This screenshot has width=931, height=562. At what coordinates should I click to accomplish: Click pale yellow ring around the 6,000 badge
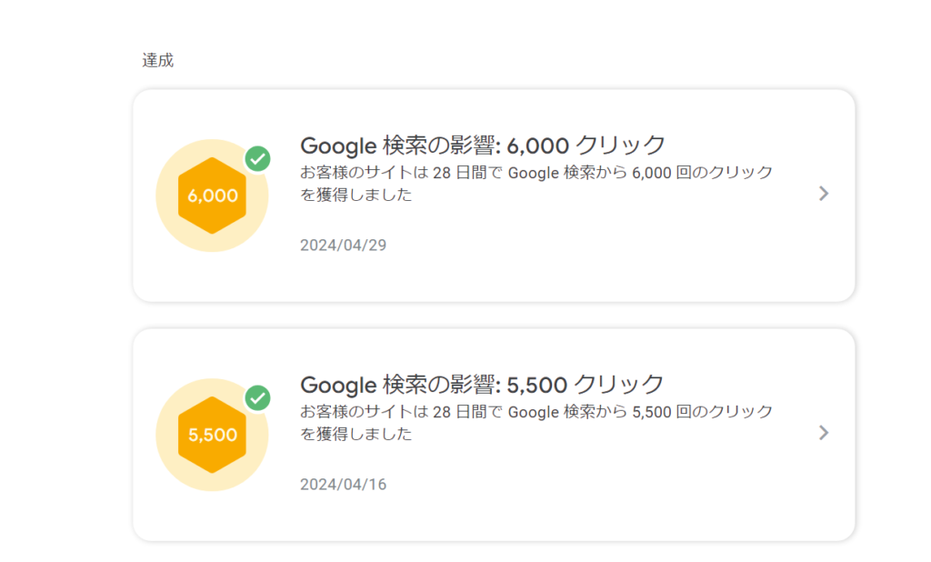point(171,218)
